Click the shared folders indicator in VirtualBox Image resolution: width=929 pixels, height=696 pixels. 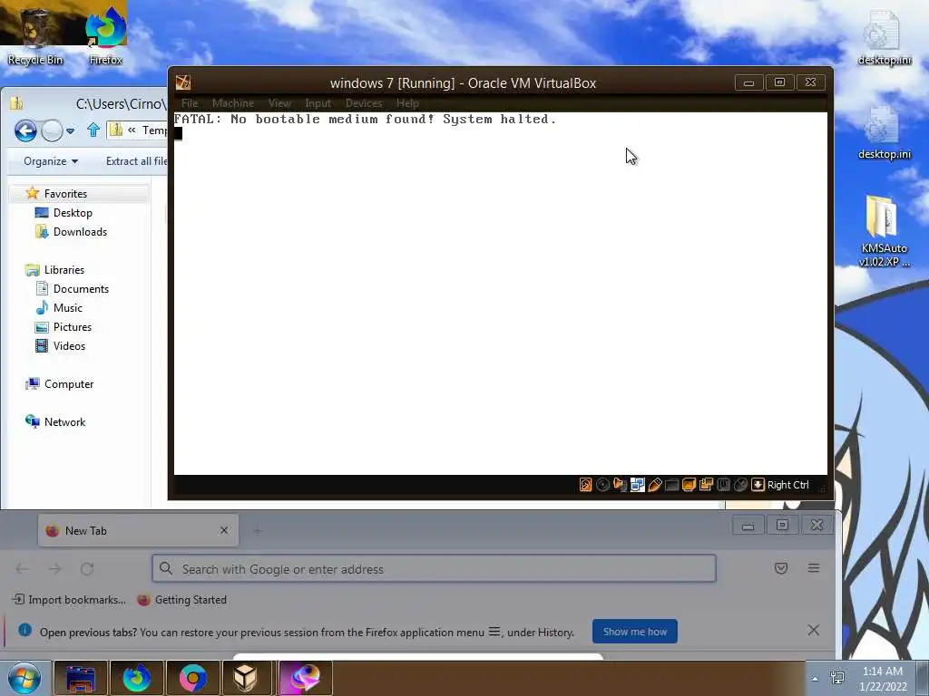point(671,485)
